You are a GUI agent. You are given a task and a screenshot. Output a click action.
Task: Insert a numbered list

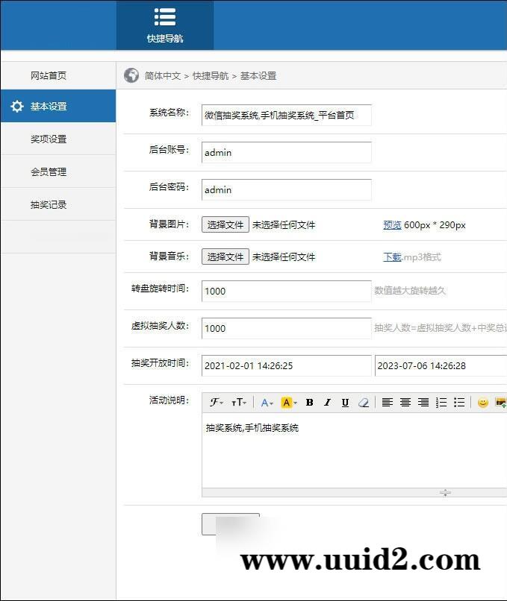[x=441, y=402]
